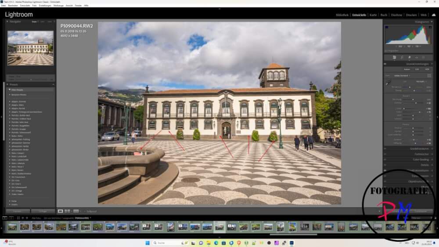Open Microsoft Edge from the taskbar
The image size is (439, 247).
click(216, 243)
